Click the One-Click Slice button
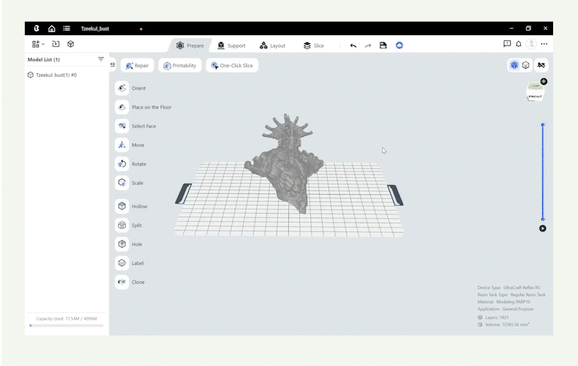Viewport: 578px width, 366px height. click(232, 66)
